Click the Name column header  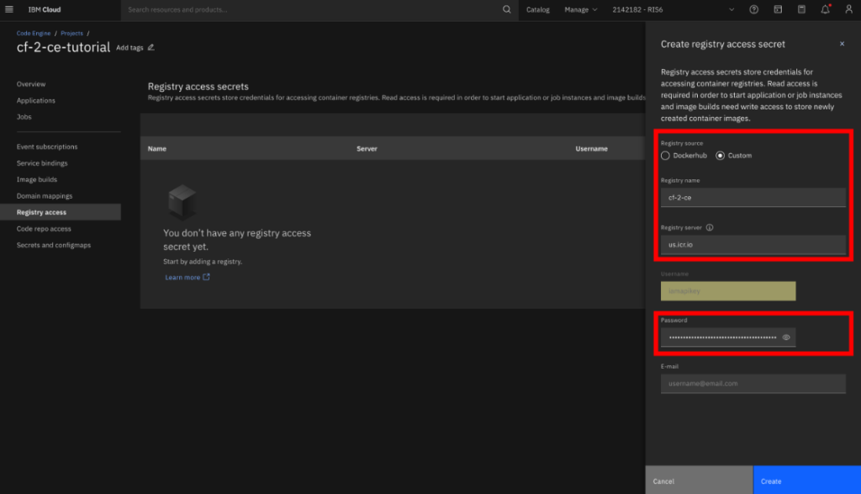click(x=157, y=148)
